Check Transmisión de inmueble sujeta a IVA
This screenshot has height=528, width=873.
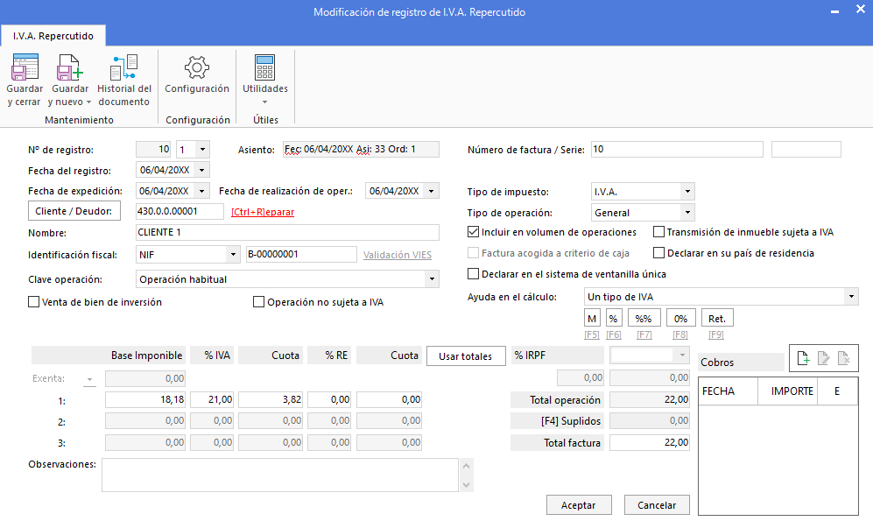(x=658, y=232)
